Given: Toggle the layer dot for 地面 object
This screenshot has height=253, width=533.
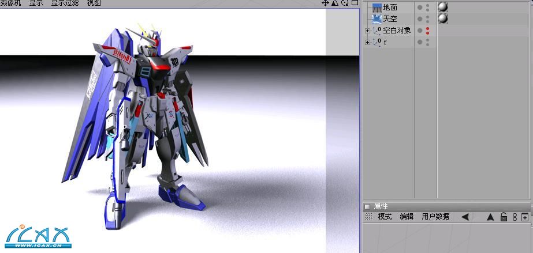Looking at the screenshot, I should [x=420, y=7].
